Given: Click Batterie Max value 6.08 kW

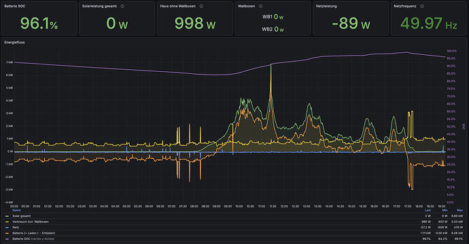Looking at the screenshot, I should pyautogui.click(x=457, y=233).
